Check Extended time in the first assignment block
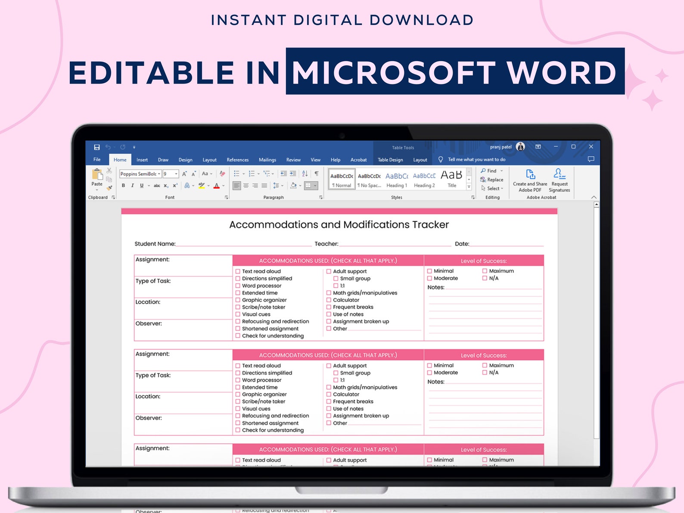 pos(238,293)
